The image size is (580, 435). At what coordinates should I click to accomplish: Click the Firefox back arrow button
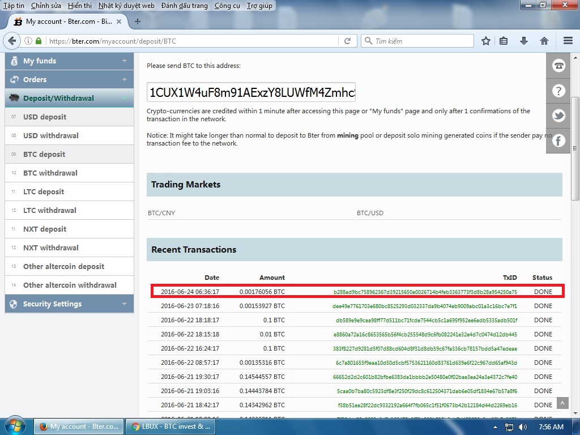point(12,41)
